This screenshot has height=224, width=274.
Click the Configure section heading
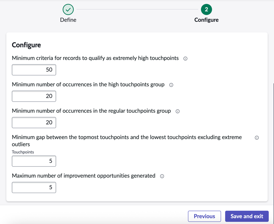(26, 45)
